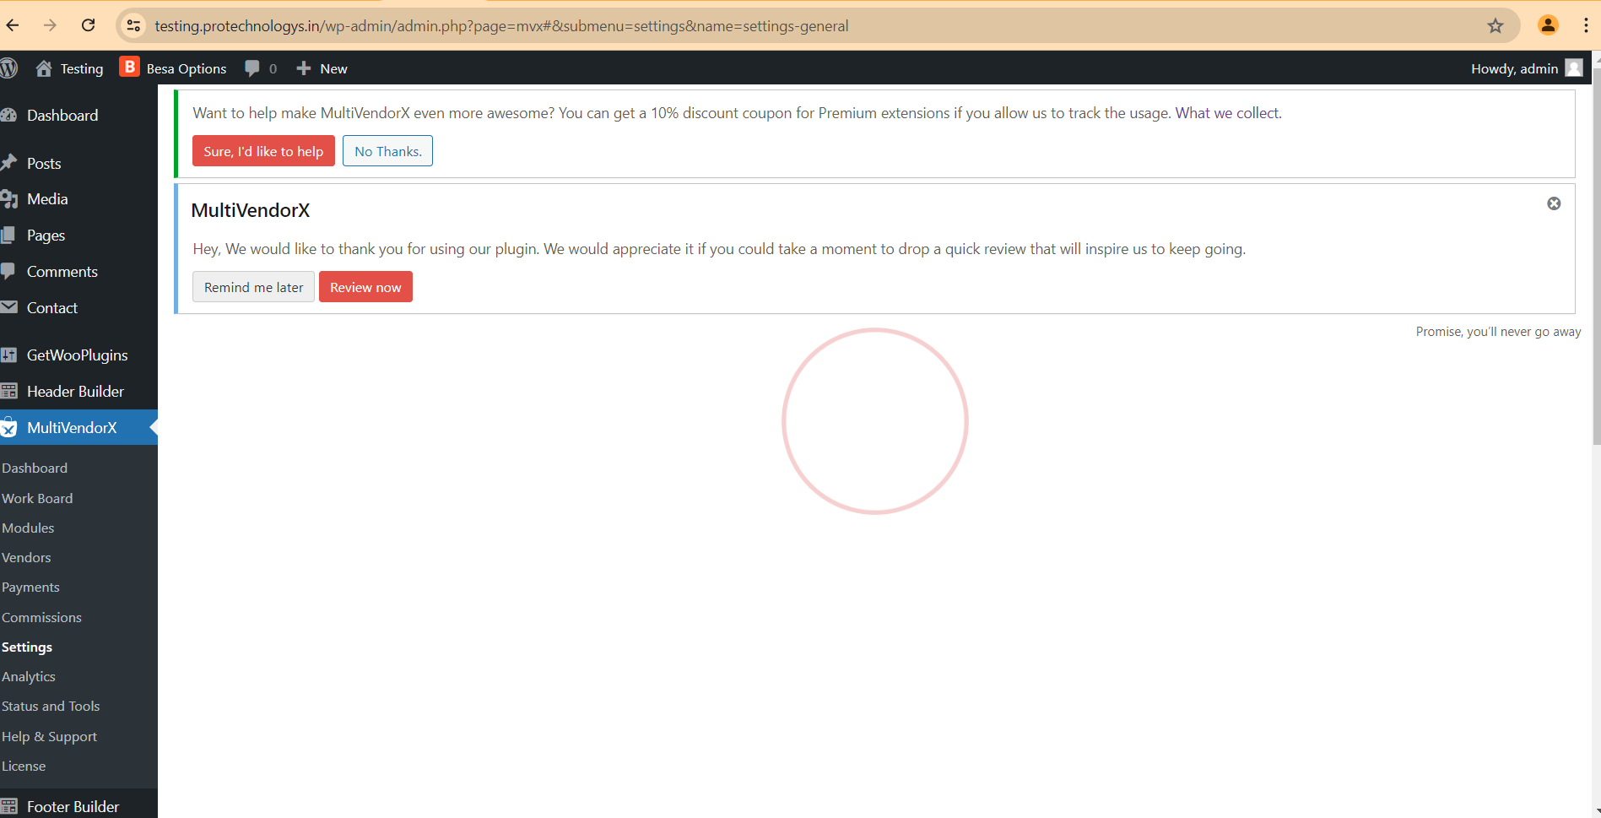Open the Chrome three-dot menu
This screenshot has width=1601, height=818.
[1585, 25]
